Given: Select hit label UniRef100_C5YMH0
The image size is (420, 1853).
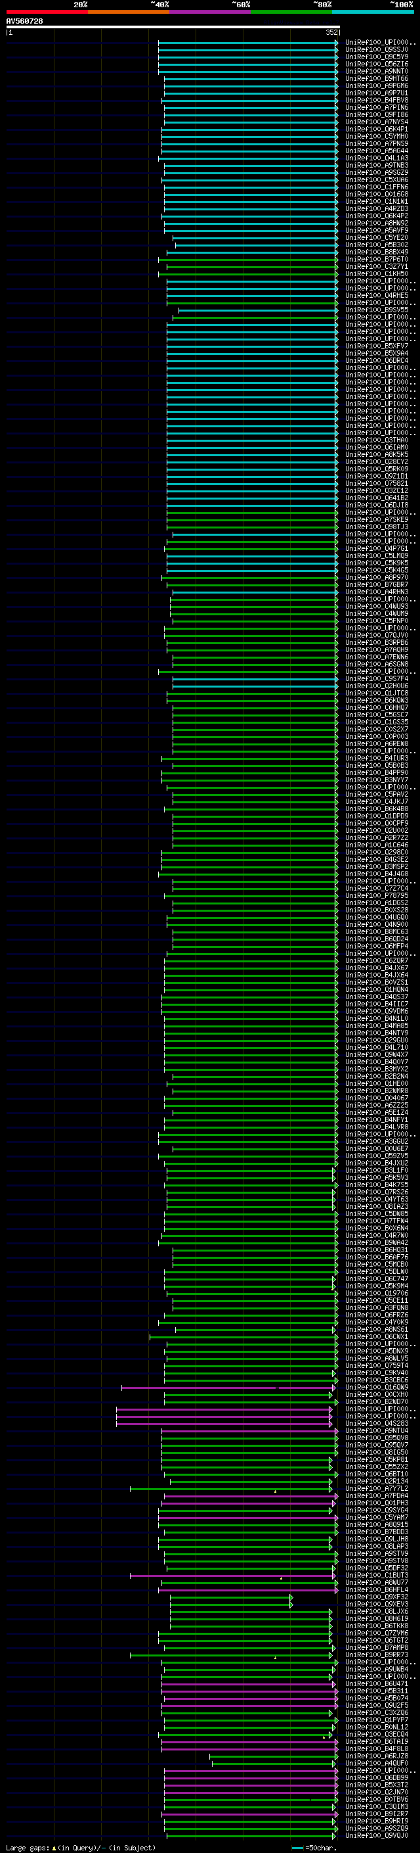Looking at the screenshot, I should (x=377, y=137).
